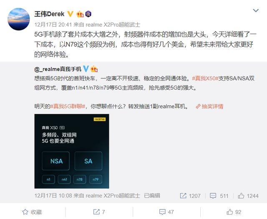
Task: Open the post options chevron menu
Action: 256,10
